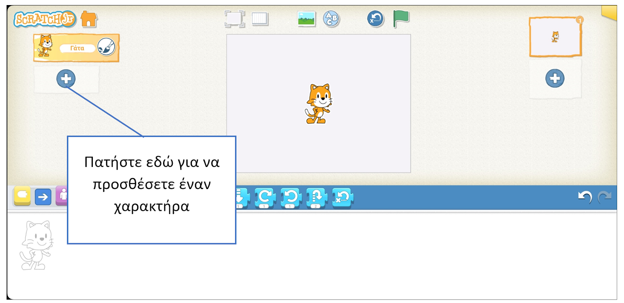This screenshot has width=624, height=303.
Task: Switch the stage to full-screen presentation mode
Action: pyautogui.click(x=235, y=19)
